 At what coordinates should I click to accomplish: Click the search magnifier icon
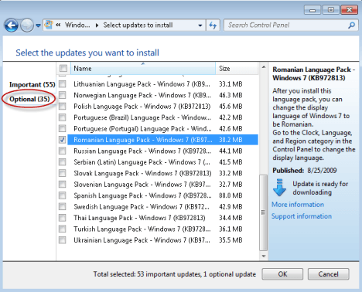(x=351, y=25)
